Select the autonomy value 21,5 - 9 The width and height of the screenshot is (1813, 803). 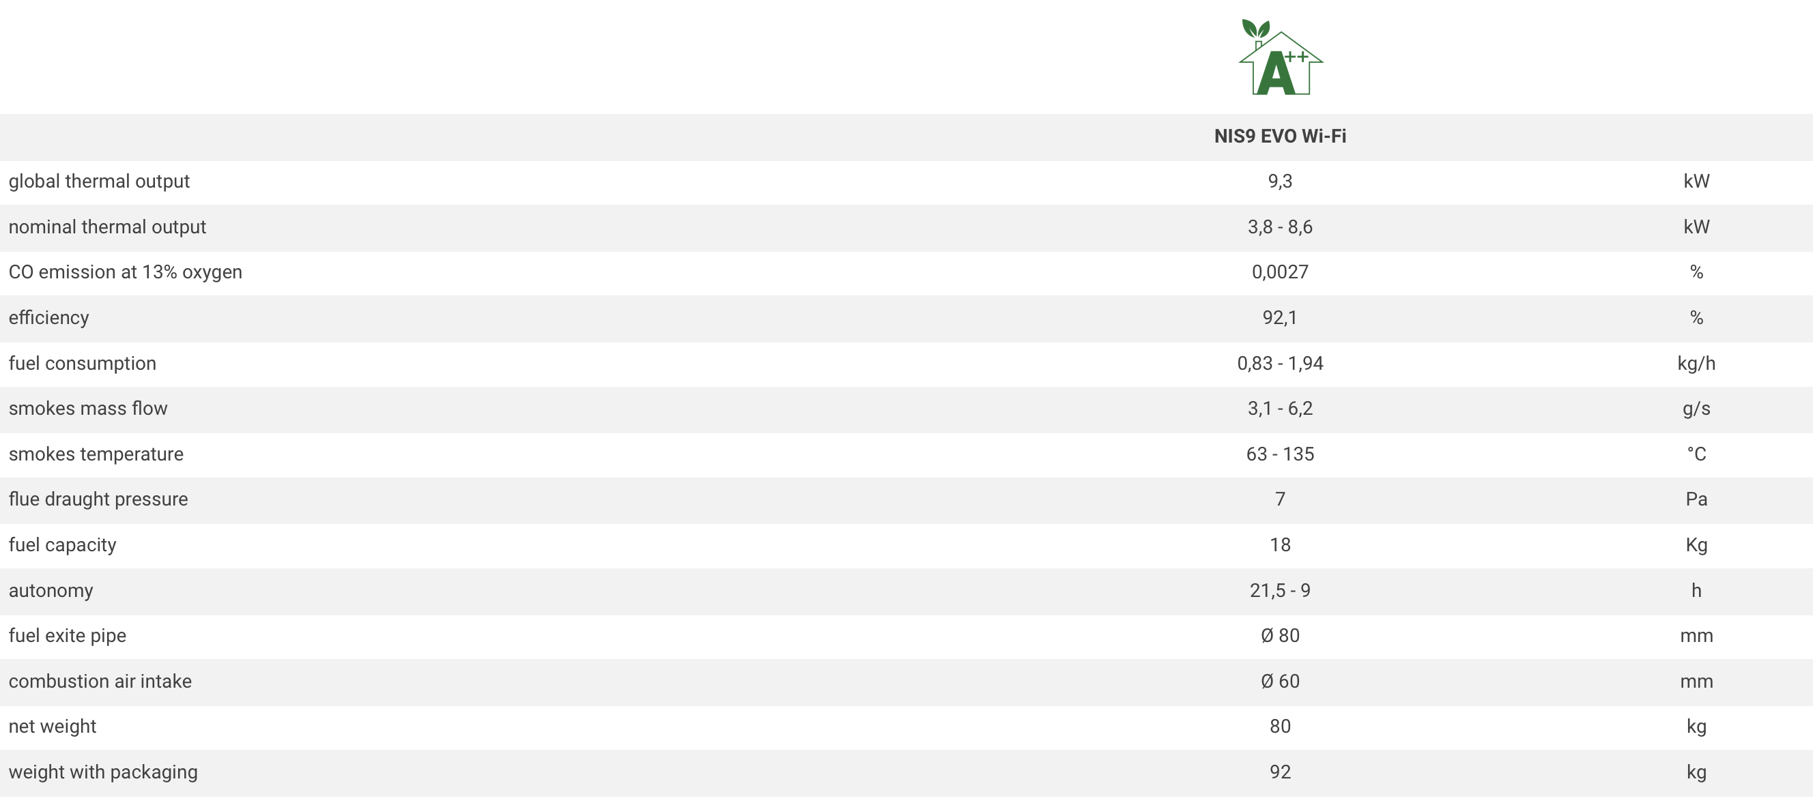click(1279, 591)
